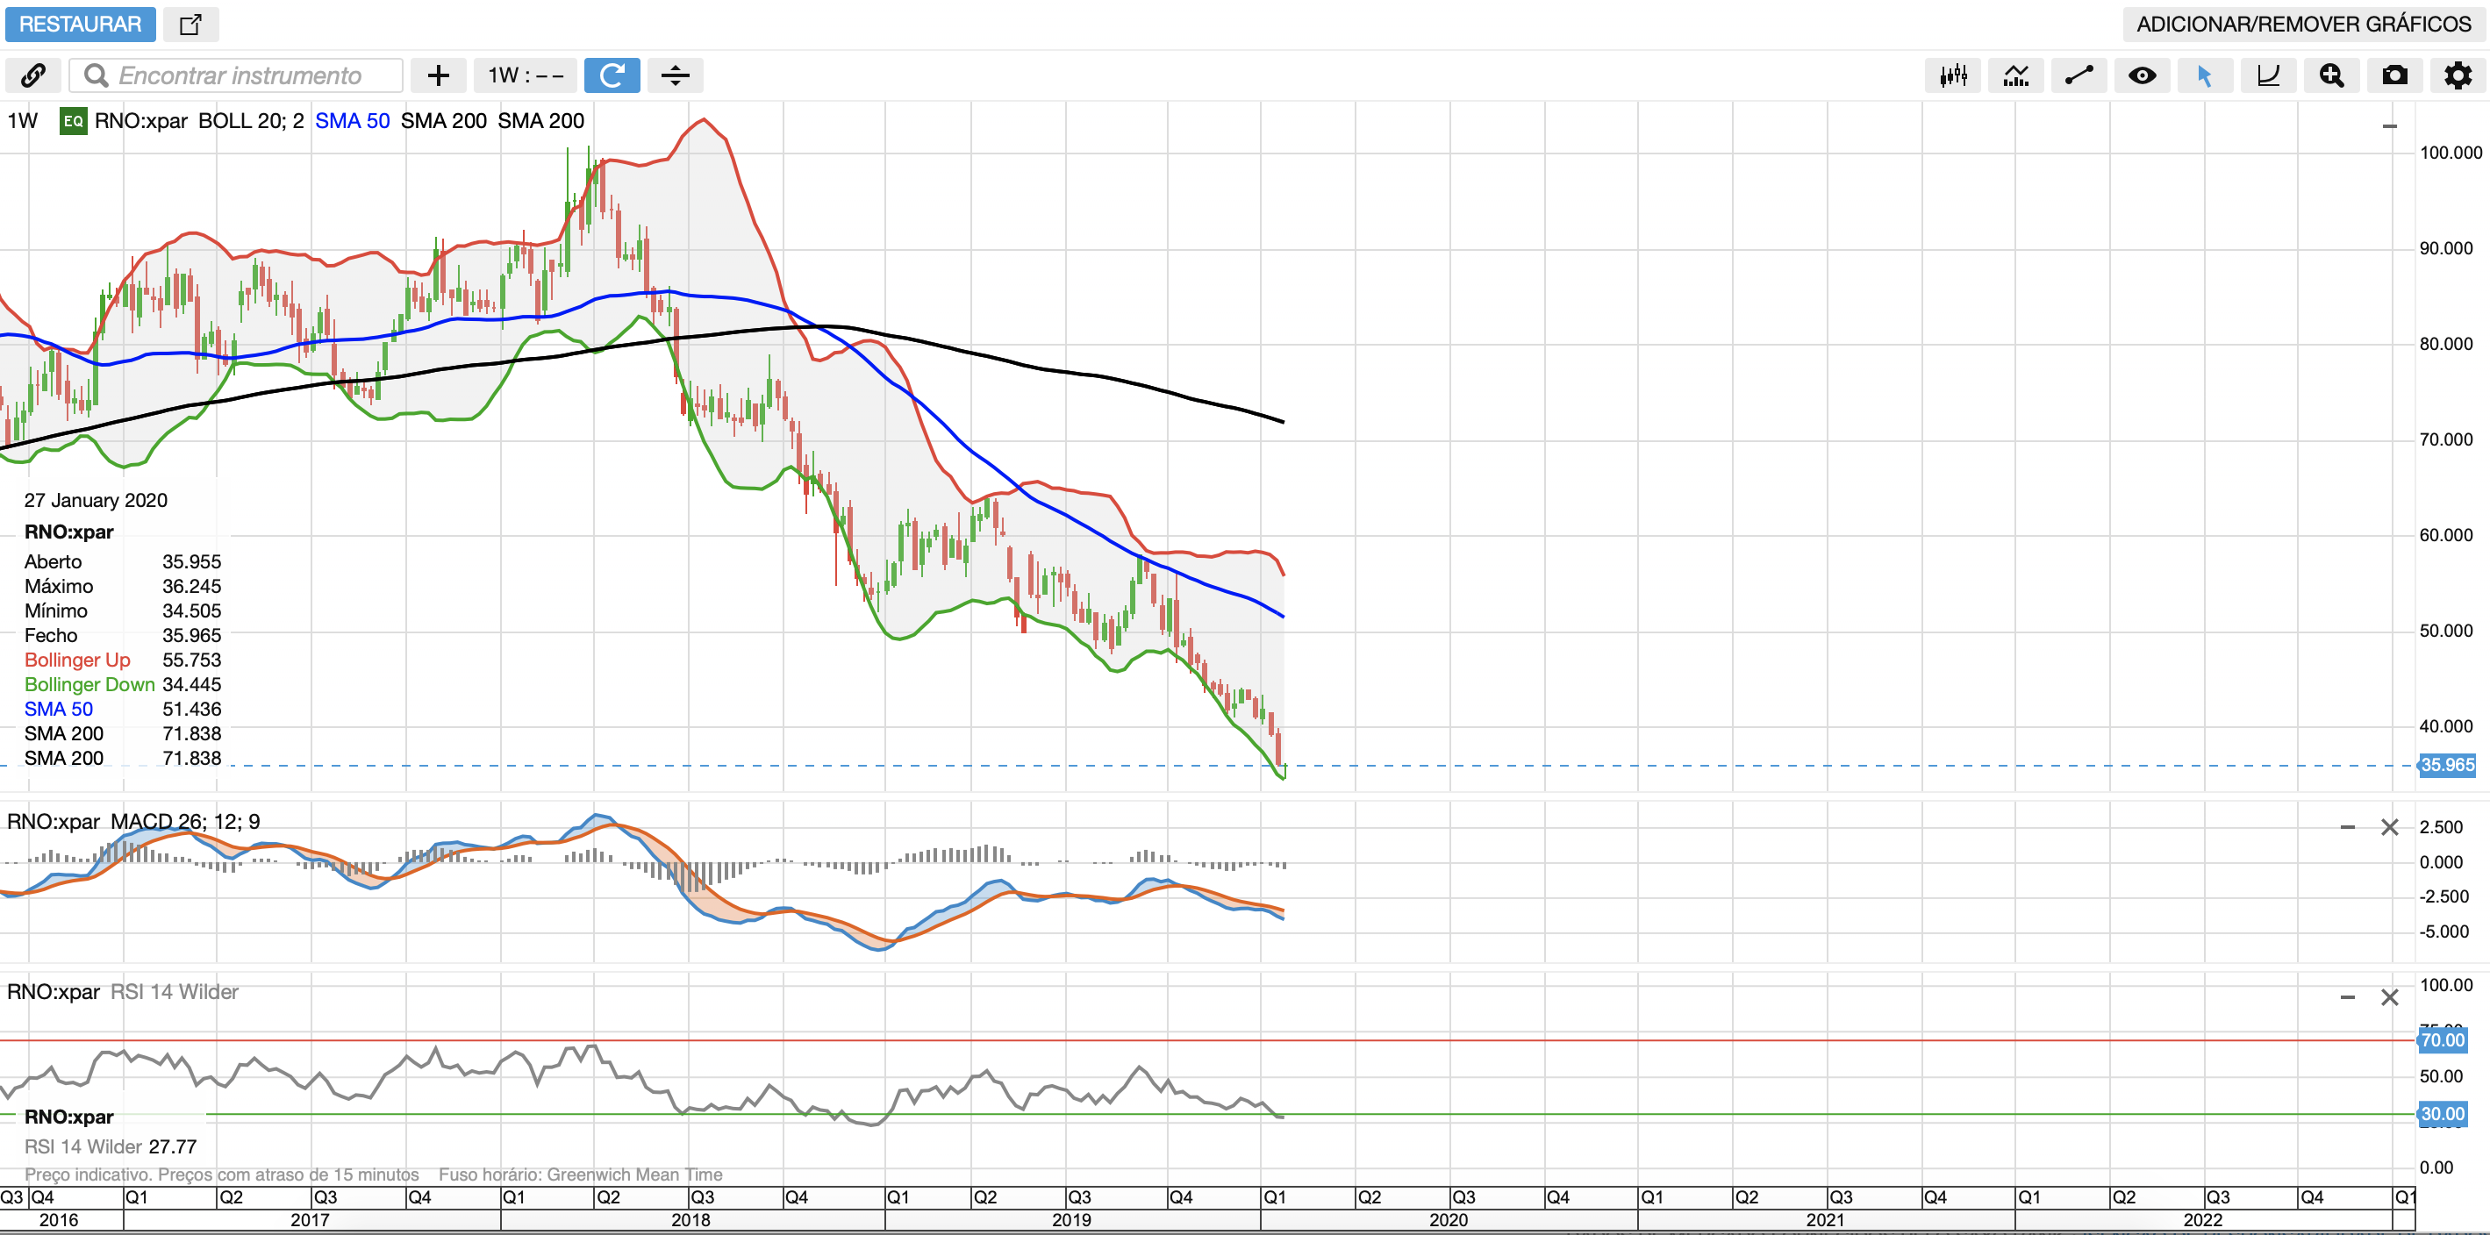Click the SMA 50 indicator label
2490x1235 pixels.
tap(352, 121)
